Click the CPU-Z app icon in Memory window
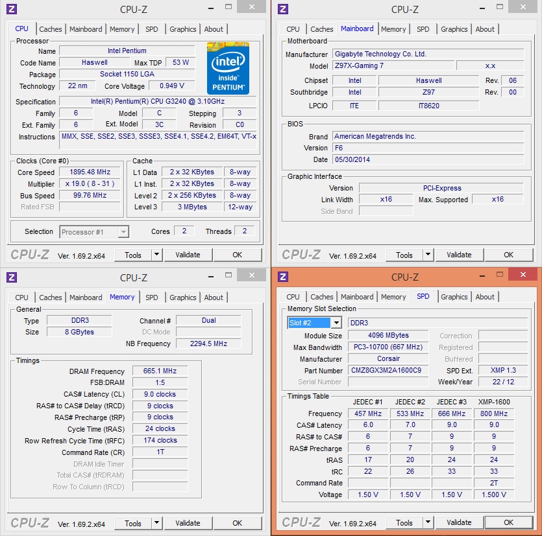542x536 pixels. [12, 277]
